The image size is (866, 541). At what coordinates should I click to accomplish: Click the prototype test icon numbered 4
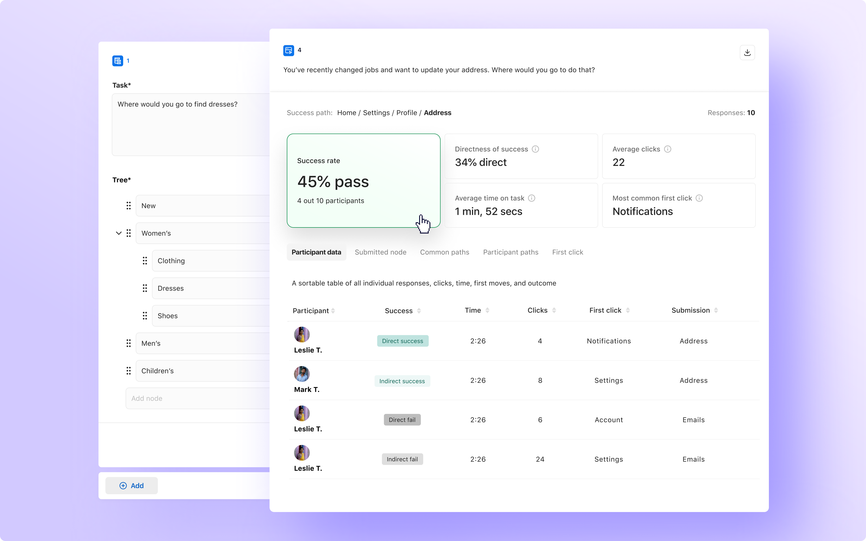(x=288, y=51)
